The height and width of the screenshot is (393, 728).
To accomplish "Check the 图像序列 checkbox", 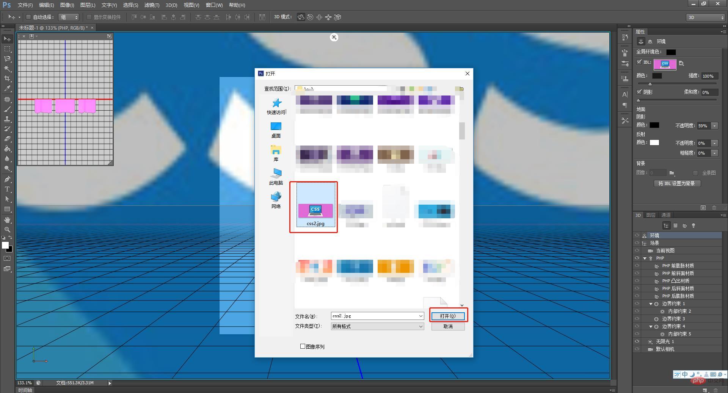I will point(303,346).
